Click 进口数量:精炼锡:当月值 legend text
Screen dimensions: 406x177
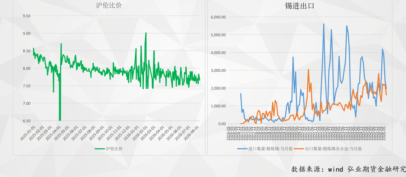pyautogui.click(x=270, y=149)
